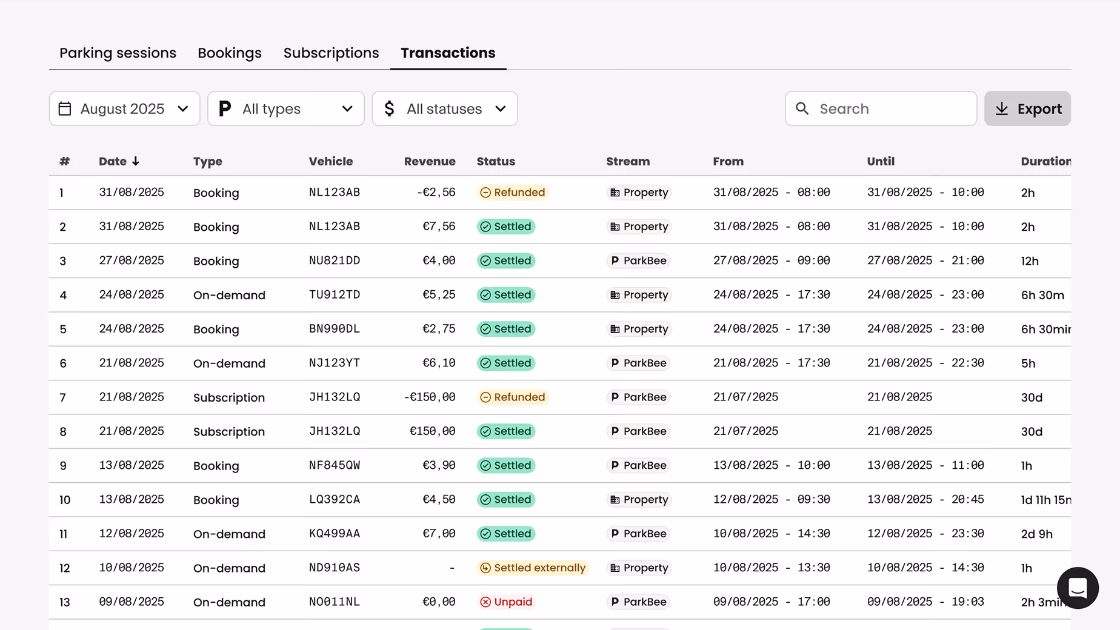
Task: Click revenue value €6,10
Action: tap(439, 363)
